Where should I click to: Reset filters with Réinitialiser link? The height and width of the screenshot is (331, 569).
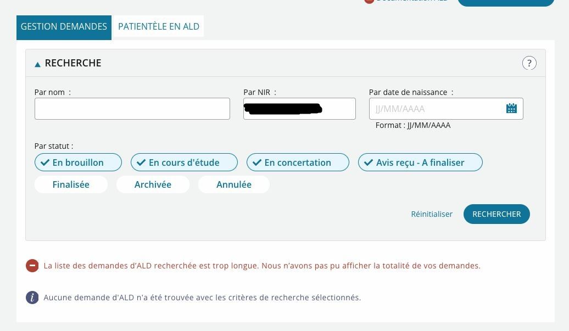pos(432,214)
